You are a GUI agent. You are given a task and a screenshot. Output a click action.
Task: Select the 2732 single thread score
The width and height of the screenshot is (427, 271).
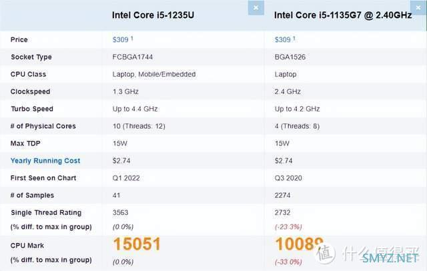[282, 212]
